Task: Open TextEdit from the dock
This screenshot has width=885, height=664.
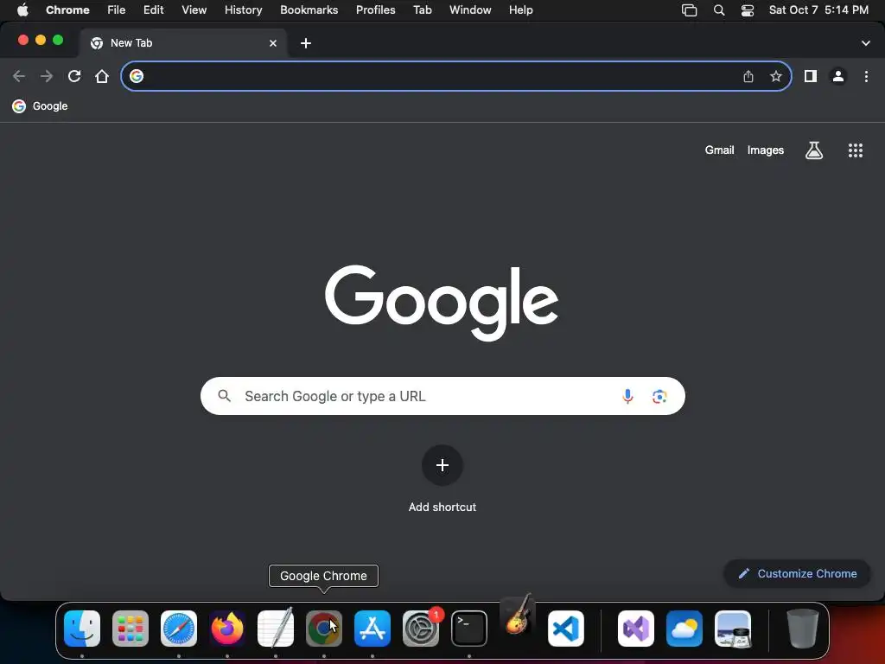Action: (x=276, y=629)
